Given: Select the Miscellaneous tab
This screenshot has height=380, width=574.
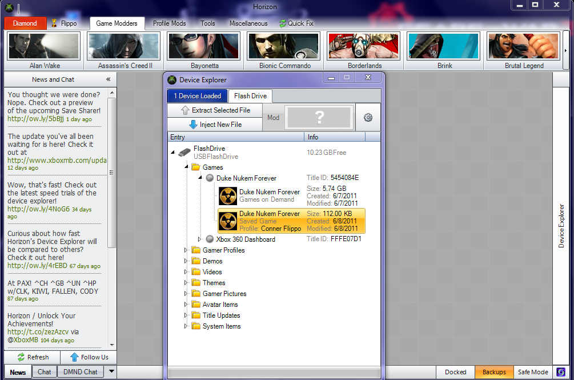Looking at the screenshot, I should pyautogui.click(x=248, y=23).
